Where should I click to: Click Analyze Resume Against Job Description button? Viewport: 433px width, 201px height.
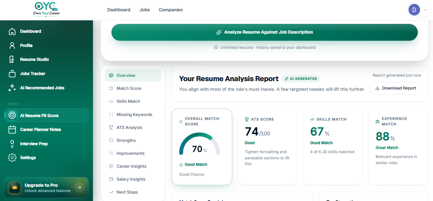click(264, 32)
